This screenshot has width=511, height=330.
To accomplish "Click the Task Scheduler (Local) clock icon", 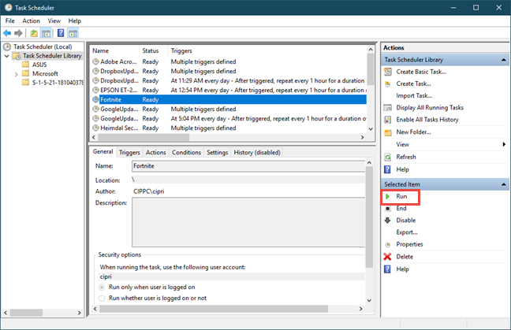I will [7, 46].
